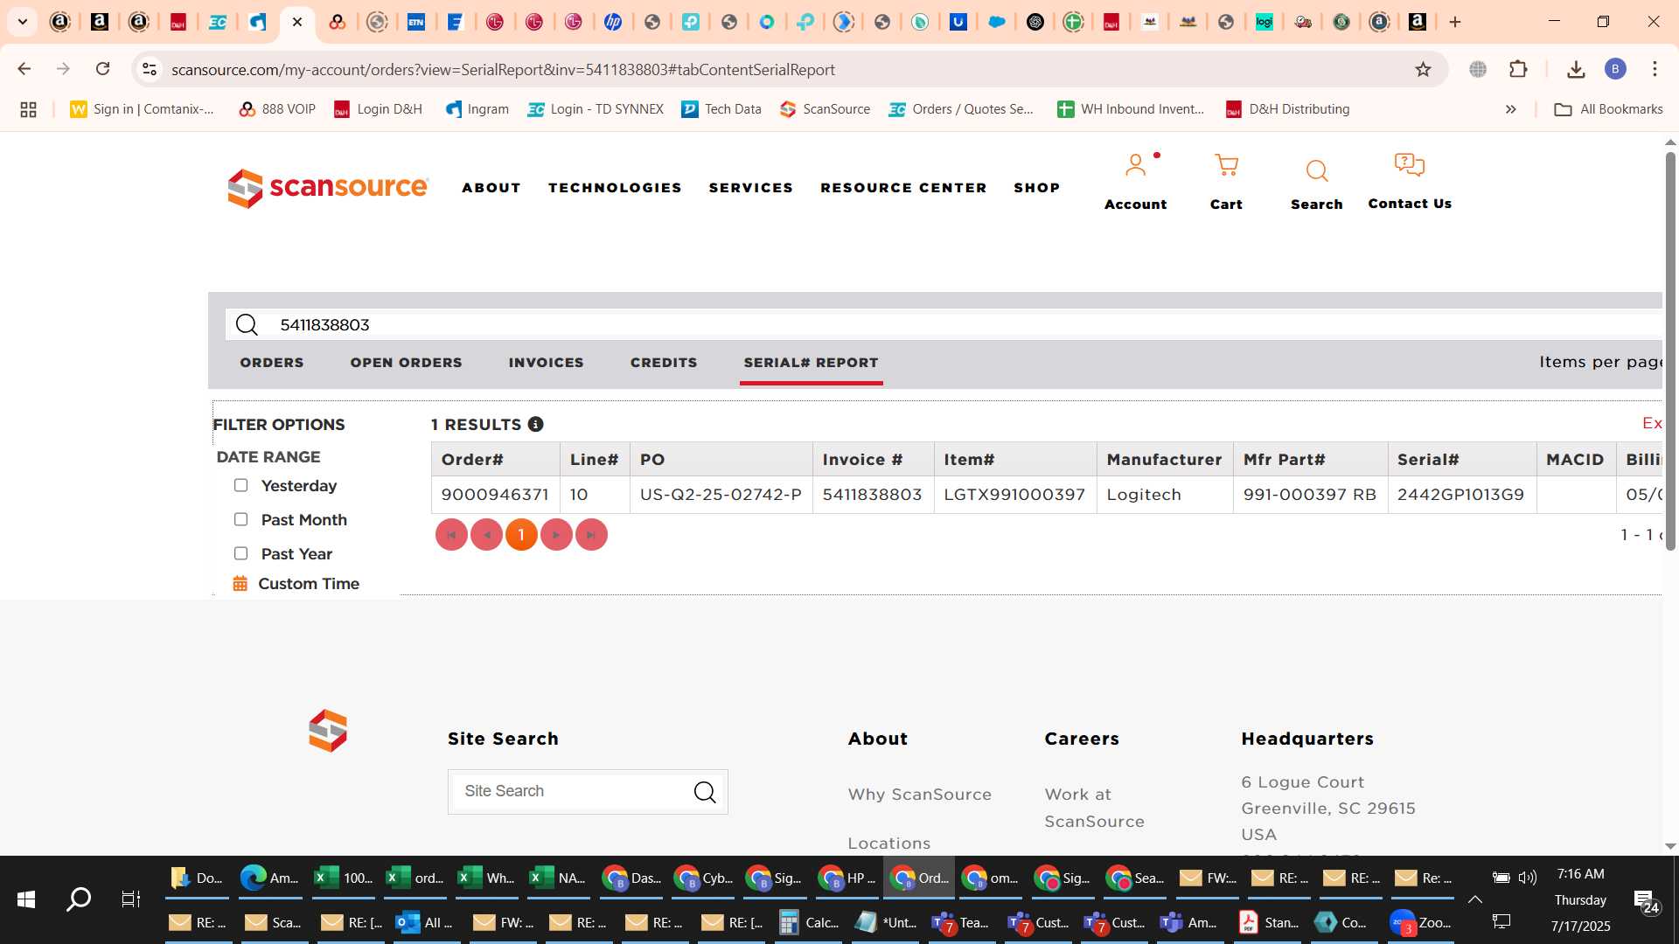Image resolution: width=1679 pixels, height=944 pixels.
Task: Go to previous page of results
Action: 486,535
